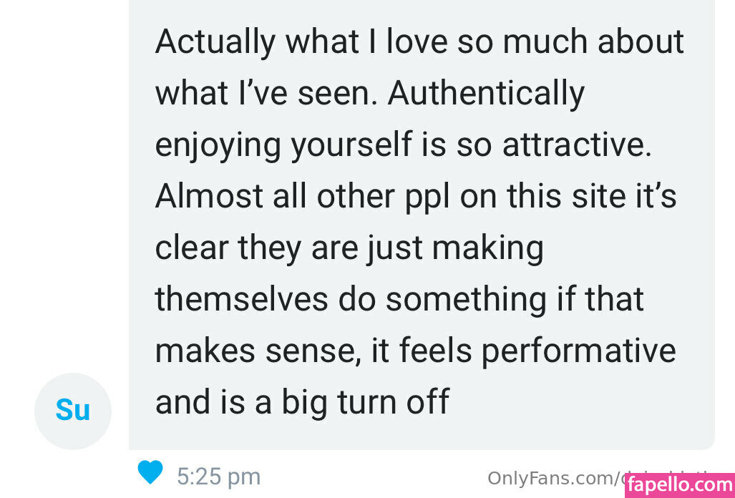
Task: Click the blue heart like icon
Action: (x=150, y=472)
